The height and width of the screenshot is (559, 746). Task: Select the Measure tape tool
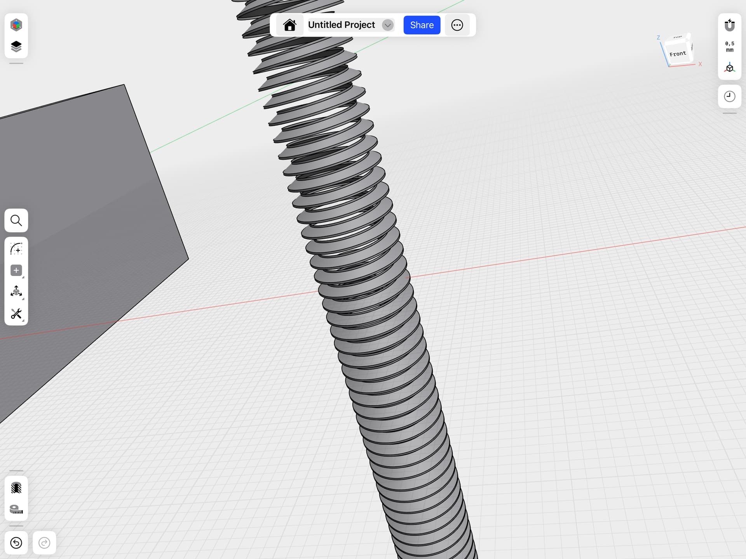(16, 509)
